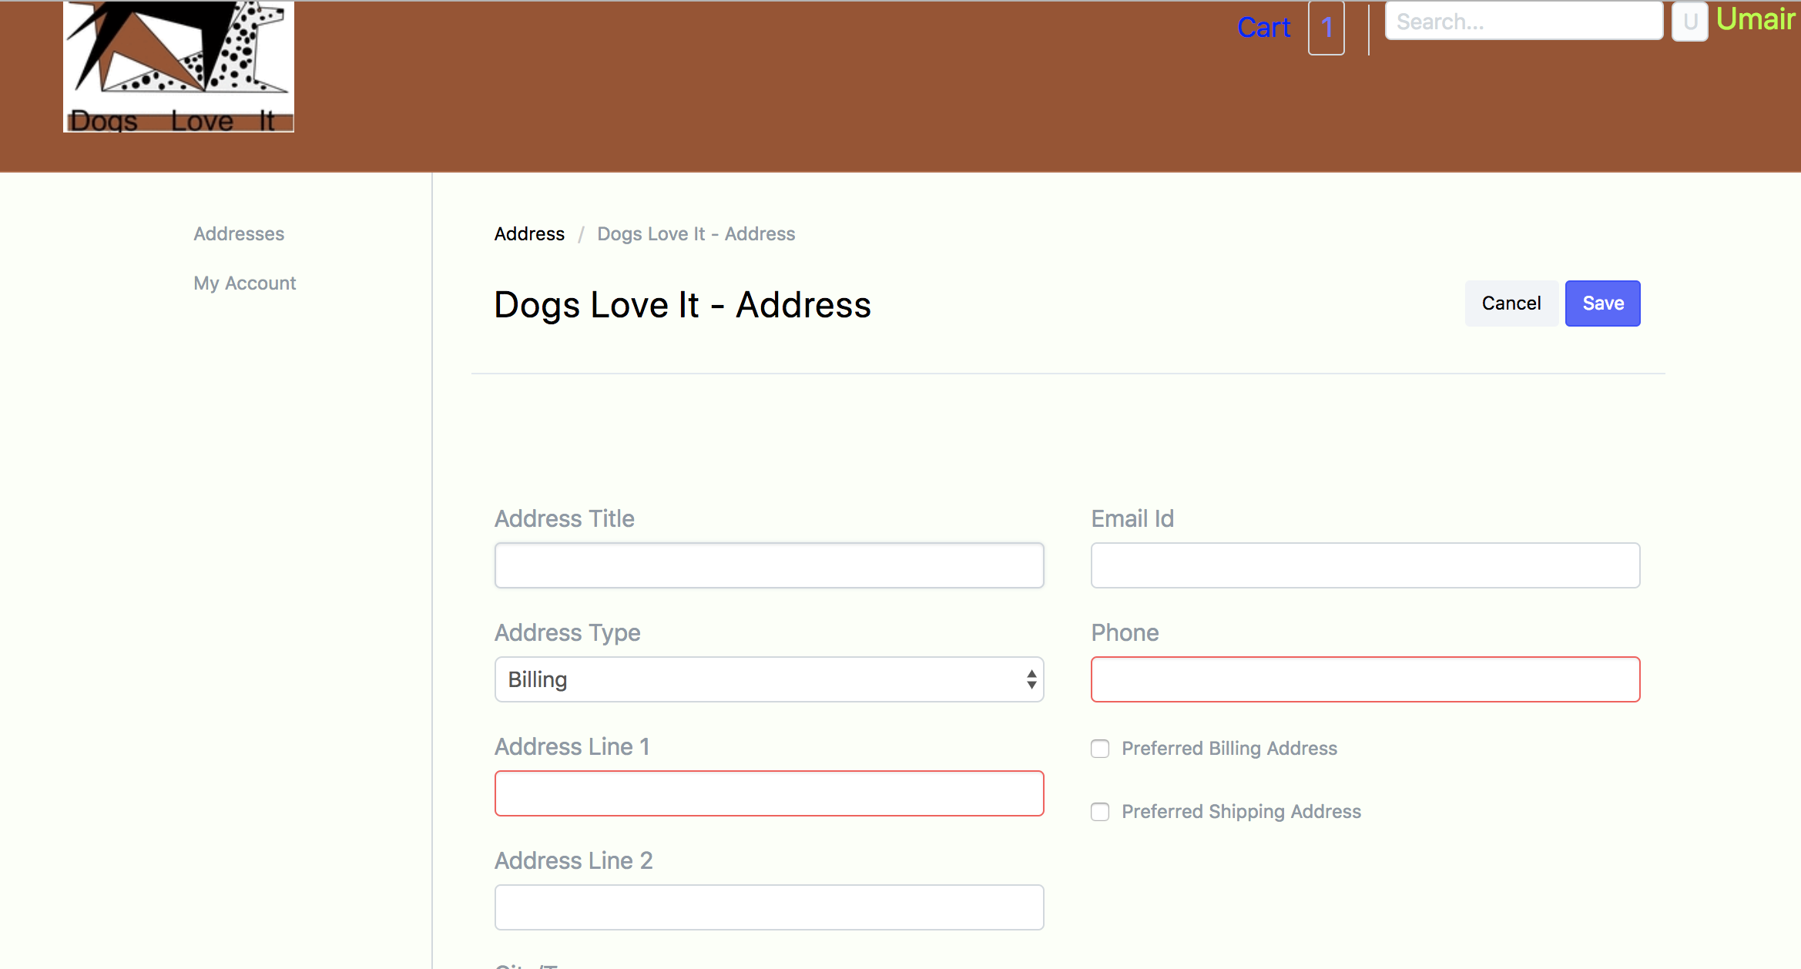This screenshot has height=969, width=1801.
Task: Check Preferred Shipping Address checkbox
Action: pyautogui.click(x=1100, y=812)
